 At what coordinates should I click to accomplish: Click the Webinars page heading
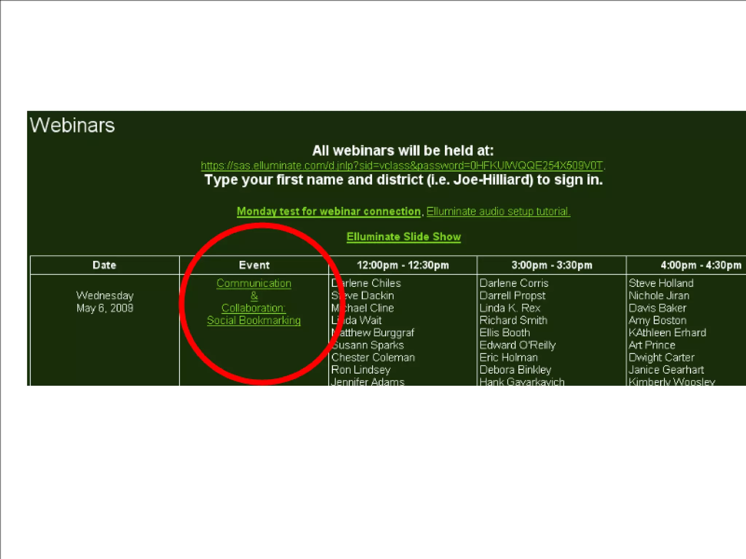pyautogui.click(x=72, y=125)
